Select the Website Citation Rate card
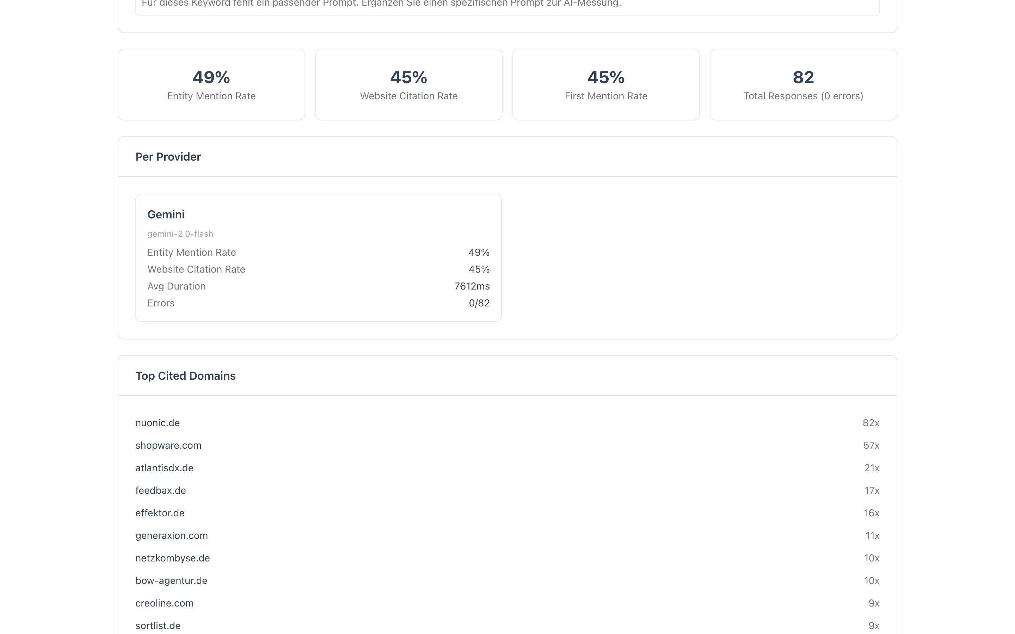 click(x=408, y=84)
